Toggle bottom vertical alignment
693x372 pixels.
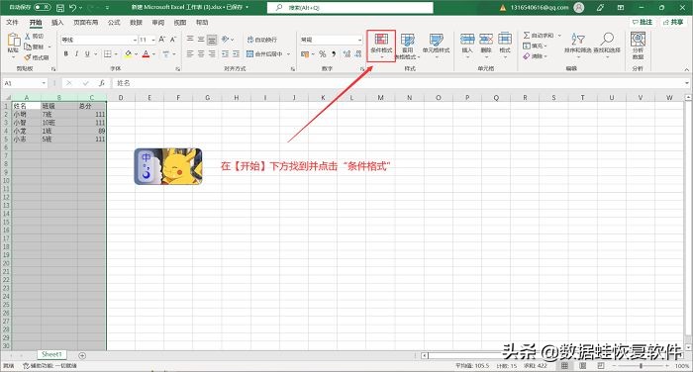(212, 40)
